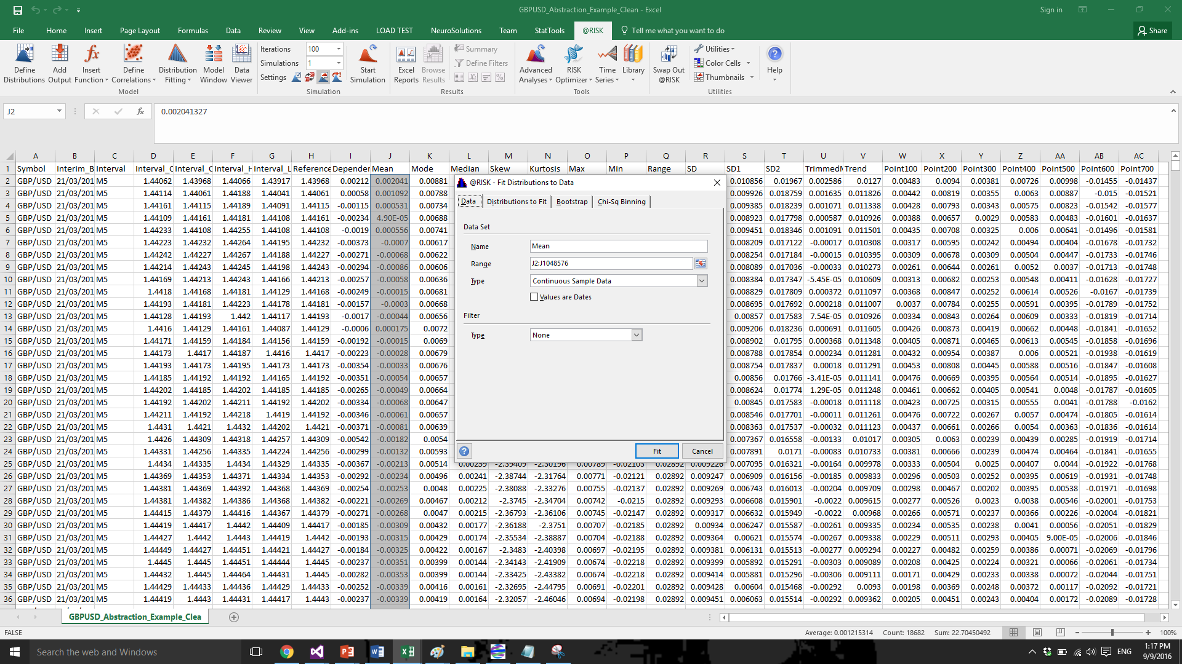Screen dimensions: 1182x664
Task: Click Start Simulation
Action: (368, 63)
